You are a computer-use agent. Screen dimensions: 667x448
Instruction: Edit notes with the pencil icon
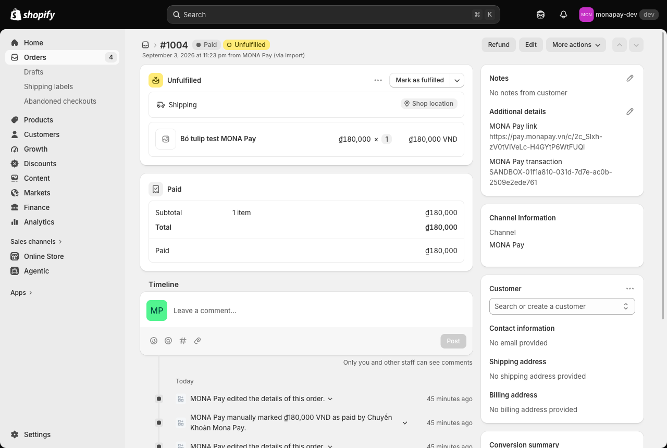click(630, 78)
